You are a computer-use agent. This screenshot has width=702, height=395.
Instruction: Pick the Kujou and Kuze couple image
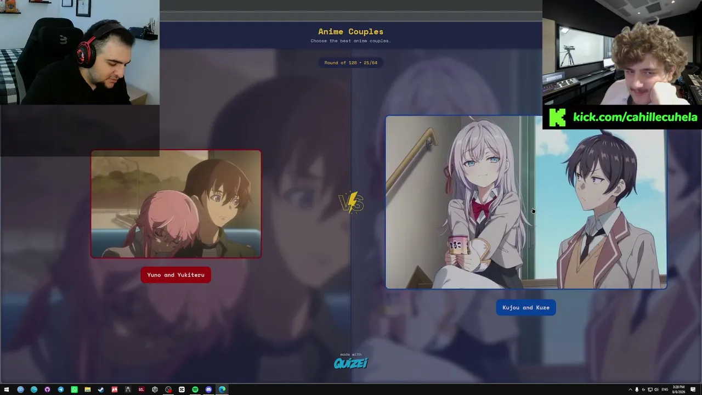click(x=526, y=202)
